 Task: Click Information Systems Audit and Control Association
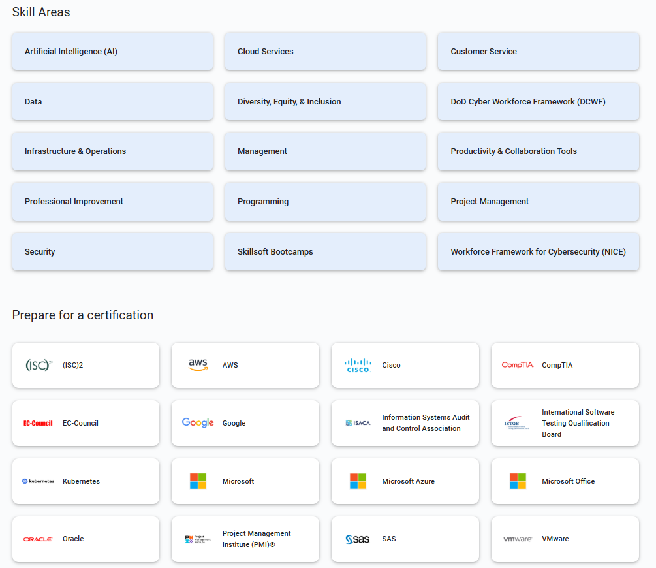[426, 423]
